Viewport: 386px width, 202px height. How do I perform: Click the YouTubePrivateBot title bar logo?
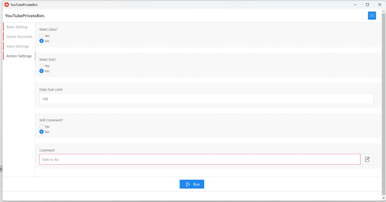[6, 5]
